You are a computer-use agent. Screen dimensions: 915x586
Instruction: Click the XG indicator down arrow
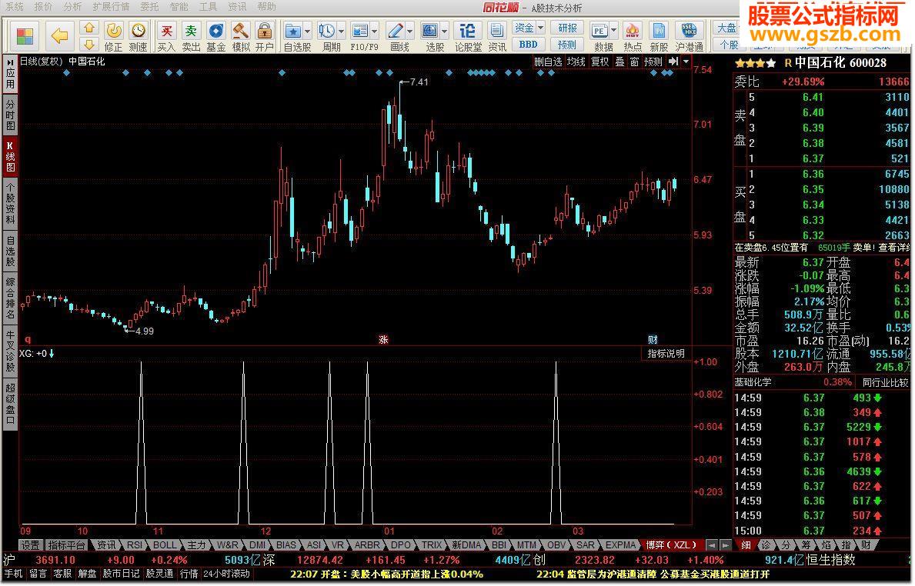click(52, 353)
